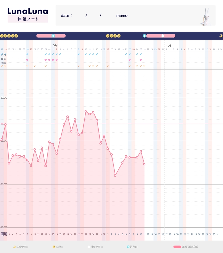Click the rabbit mascot image in header

(x=207, y=16)
